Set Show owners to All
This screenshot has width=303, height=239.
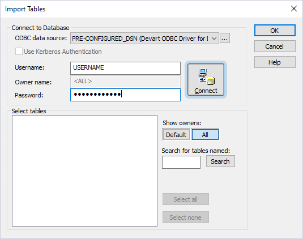point(205,134)
